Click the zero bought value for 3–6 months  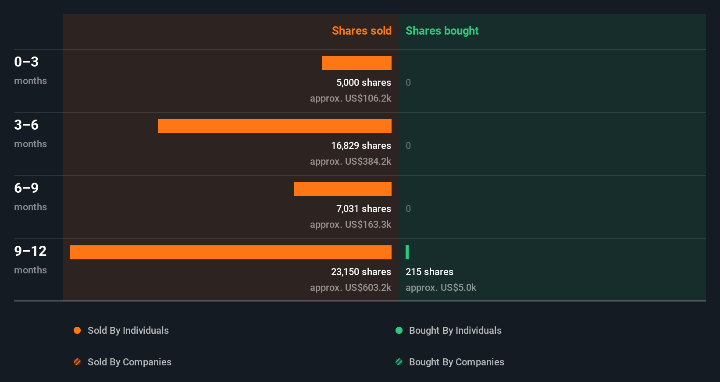click(408, 145)
